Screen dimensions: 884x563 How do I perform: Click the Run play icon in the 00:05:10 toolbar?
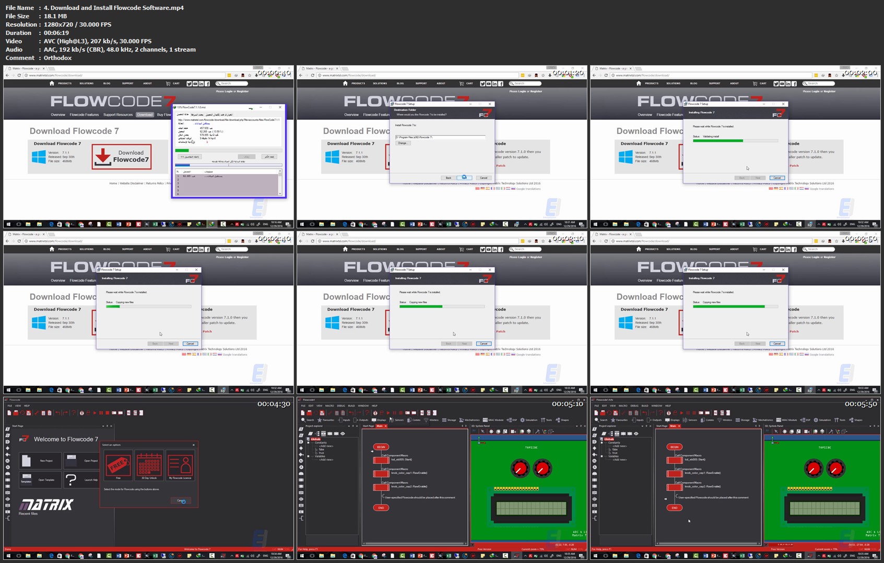tap(387, 413)
